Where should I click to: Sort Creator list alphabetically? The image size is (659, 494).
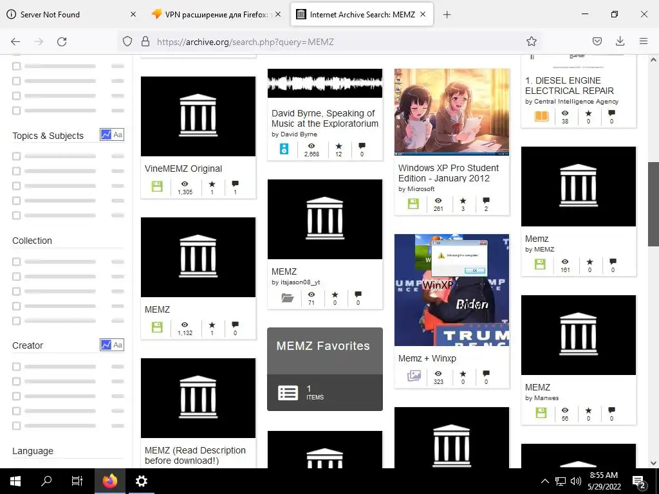118,345
